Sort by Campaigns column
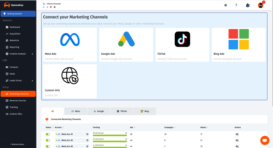 coord(170,127)
